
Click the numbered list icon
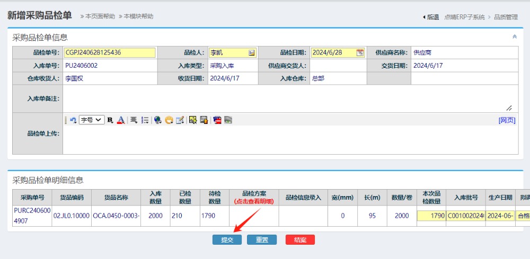[x=145, y=120]
